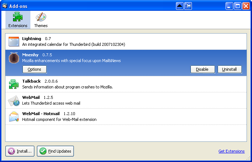Select the WebMail 1.2.5 list row
Image resolution: width=252 pixels, height=162 pixels.
(x=109, y=100)
